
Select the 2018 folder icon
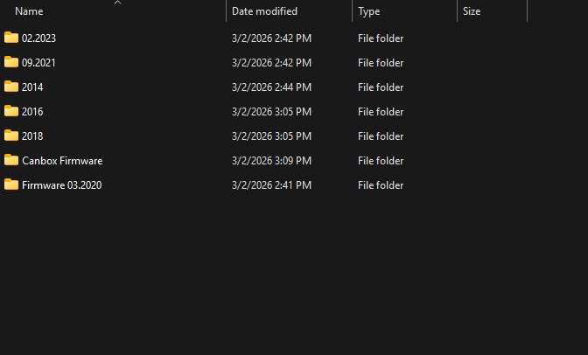pos(11,136)
